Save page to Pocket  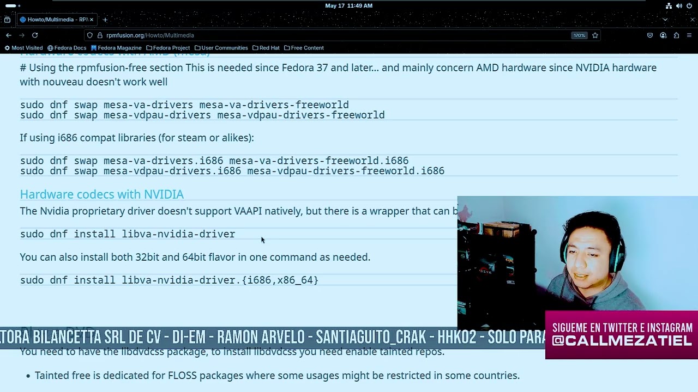[x=650, y=35]
